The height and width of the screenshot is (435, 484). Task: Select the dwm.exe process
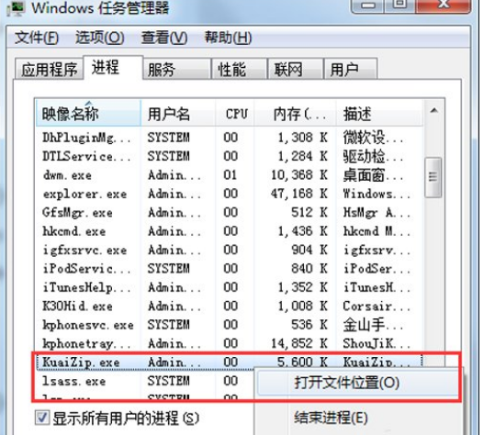[x=229, y=175]
